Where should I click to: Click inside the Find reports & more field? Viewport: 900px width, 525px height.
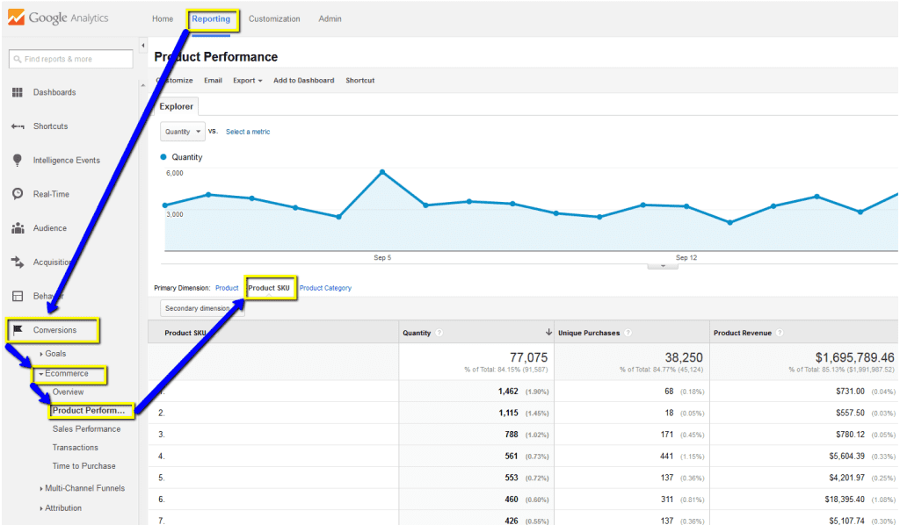70,59
